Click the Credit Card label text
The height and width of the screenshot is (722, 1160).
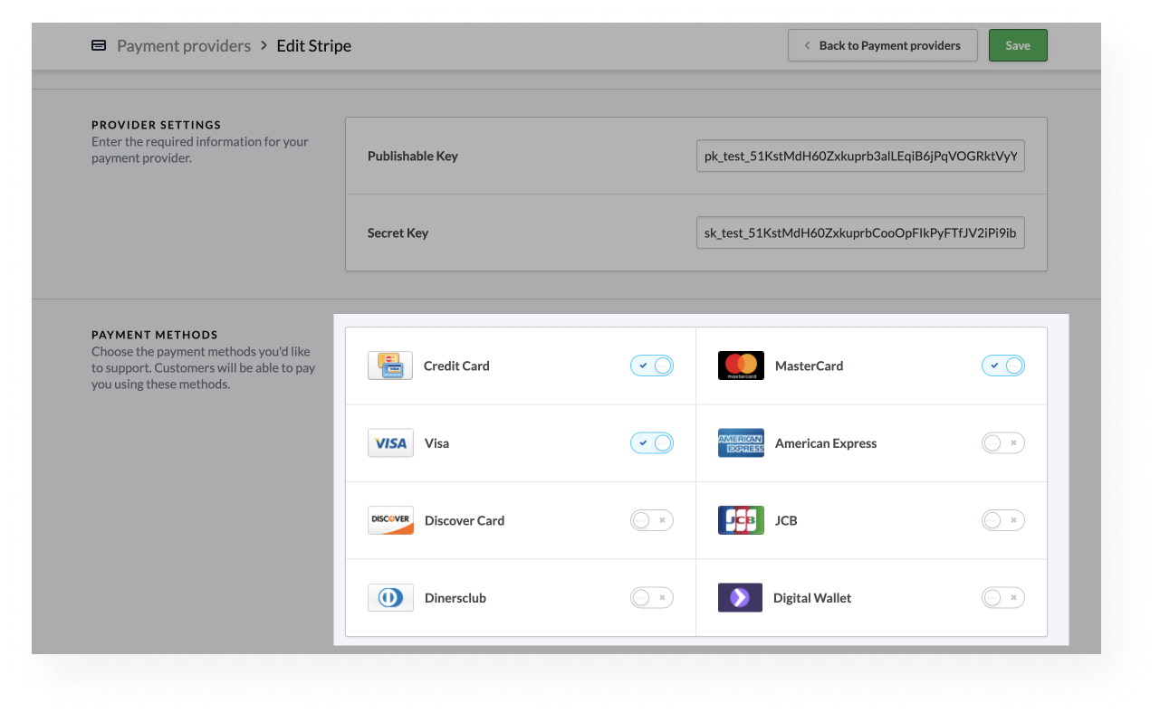pos(456,366)
